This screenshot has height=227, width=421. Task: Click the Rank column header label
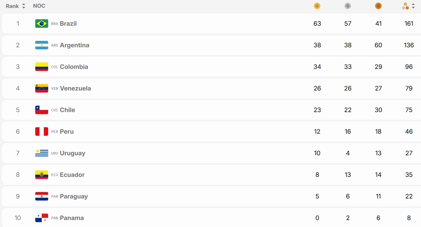(12, 6)
